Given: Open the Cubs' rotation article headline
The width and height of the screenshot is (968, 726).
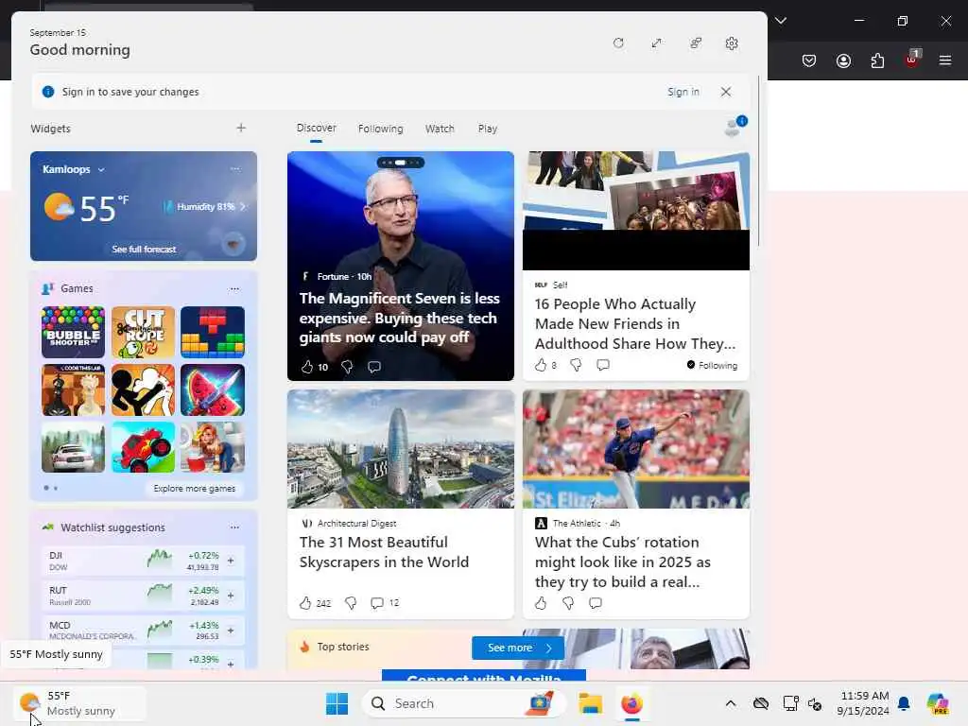Looking at the screenshot, I should 622,562.
